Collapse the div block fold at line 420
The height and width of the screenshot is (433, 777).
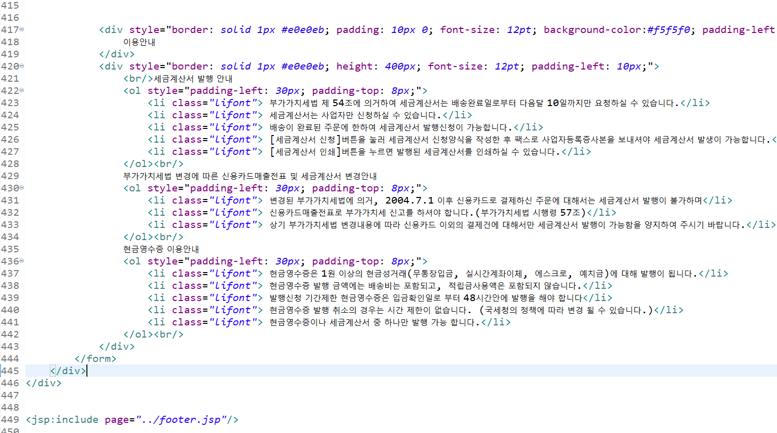click(21, 66)
